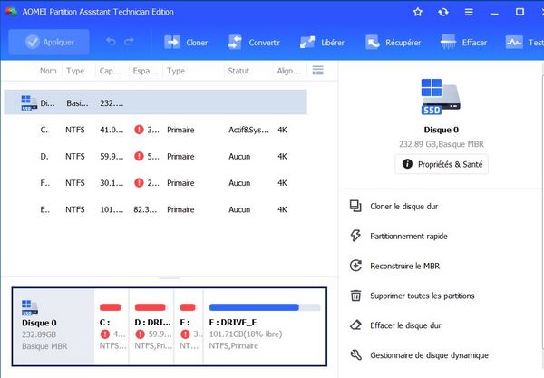
Task: Click the red warning icon in F.. row
Action: (x=139, y=183)
